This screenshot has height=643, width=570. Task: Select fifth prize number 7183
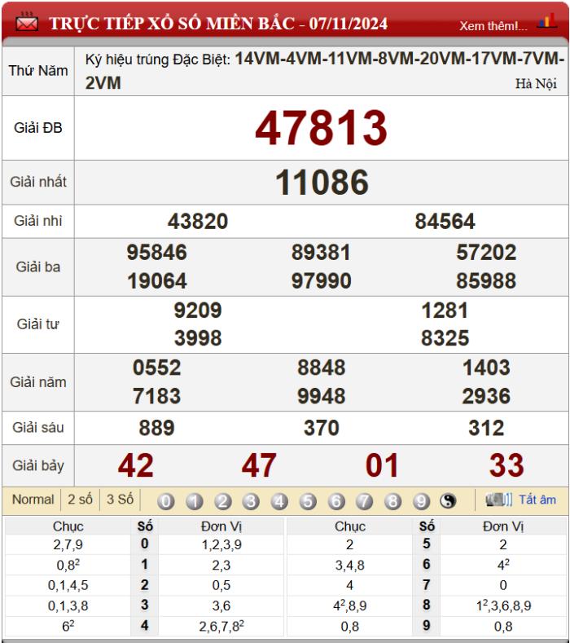[x=157, y=396]
